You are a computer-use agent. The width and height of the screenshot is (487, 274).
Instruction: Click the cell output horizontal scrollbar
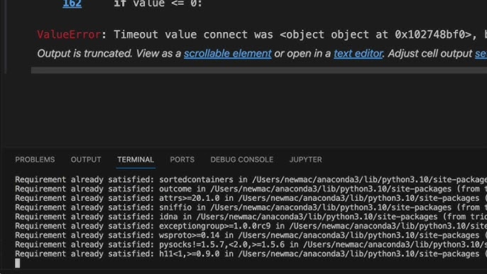[258, 70]
